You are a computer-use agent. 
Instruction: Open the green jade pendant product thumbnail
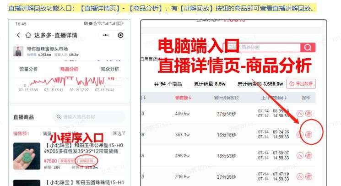[27, 156]
